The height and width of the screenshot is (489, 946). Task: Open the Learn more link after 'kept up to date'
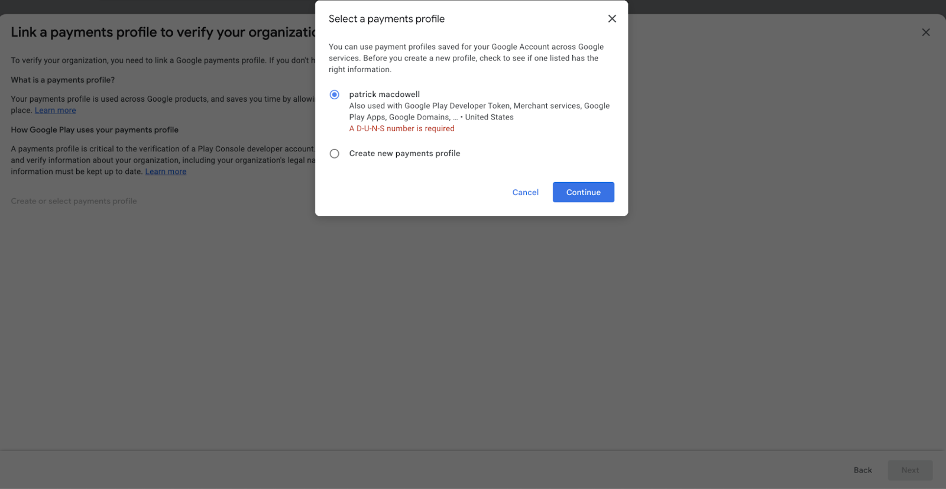166,171
